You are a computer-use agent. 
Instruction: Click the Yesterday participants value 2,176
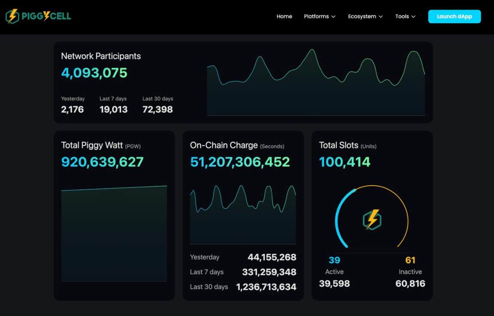pos(72,109)
